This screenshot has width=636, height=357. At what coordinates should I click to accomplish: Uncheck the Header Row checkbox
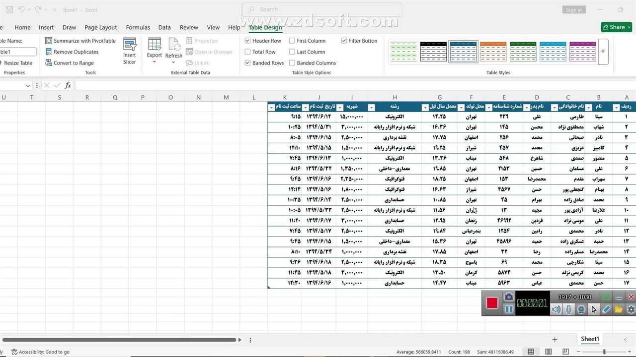(x=248, y=41)
